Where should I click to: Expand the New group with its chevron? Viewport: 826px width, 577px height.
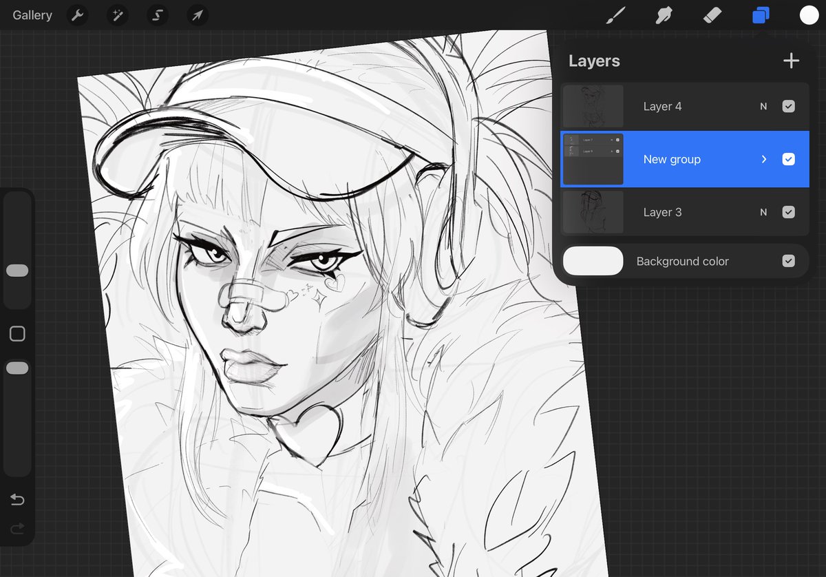pyautogui.click(x=763, y=159)
